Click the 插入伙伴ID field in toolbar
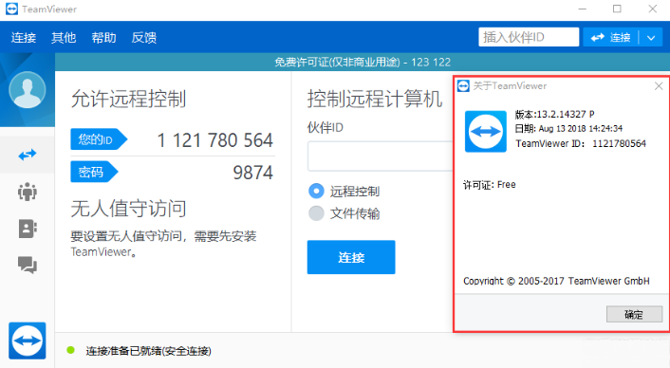 click(529, 37)
